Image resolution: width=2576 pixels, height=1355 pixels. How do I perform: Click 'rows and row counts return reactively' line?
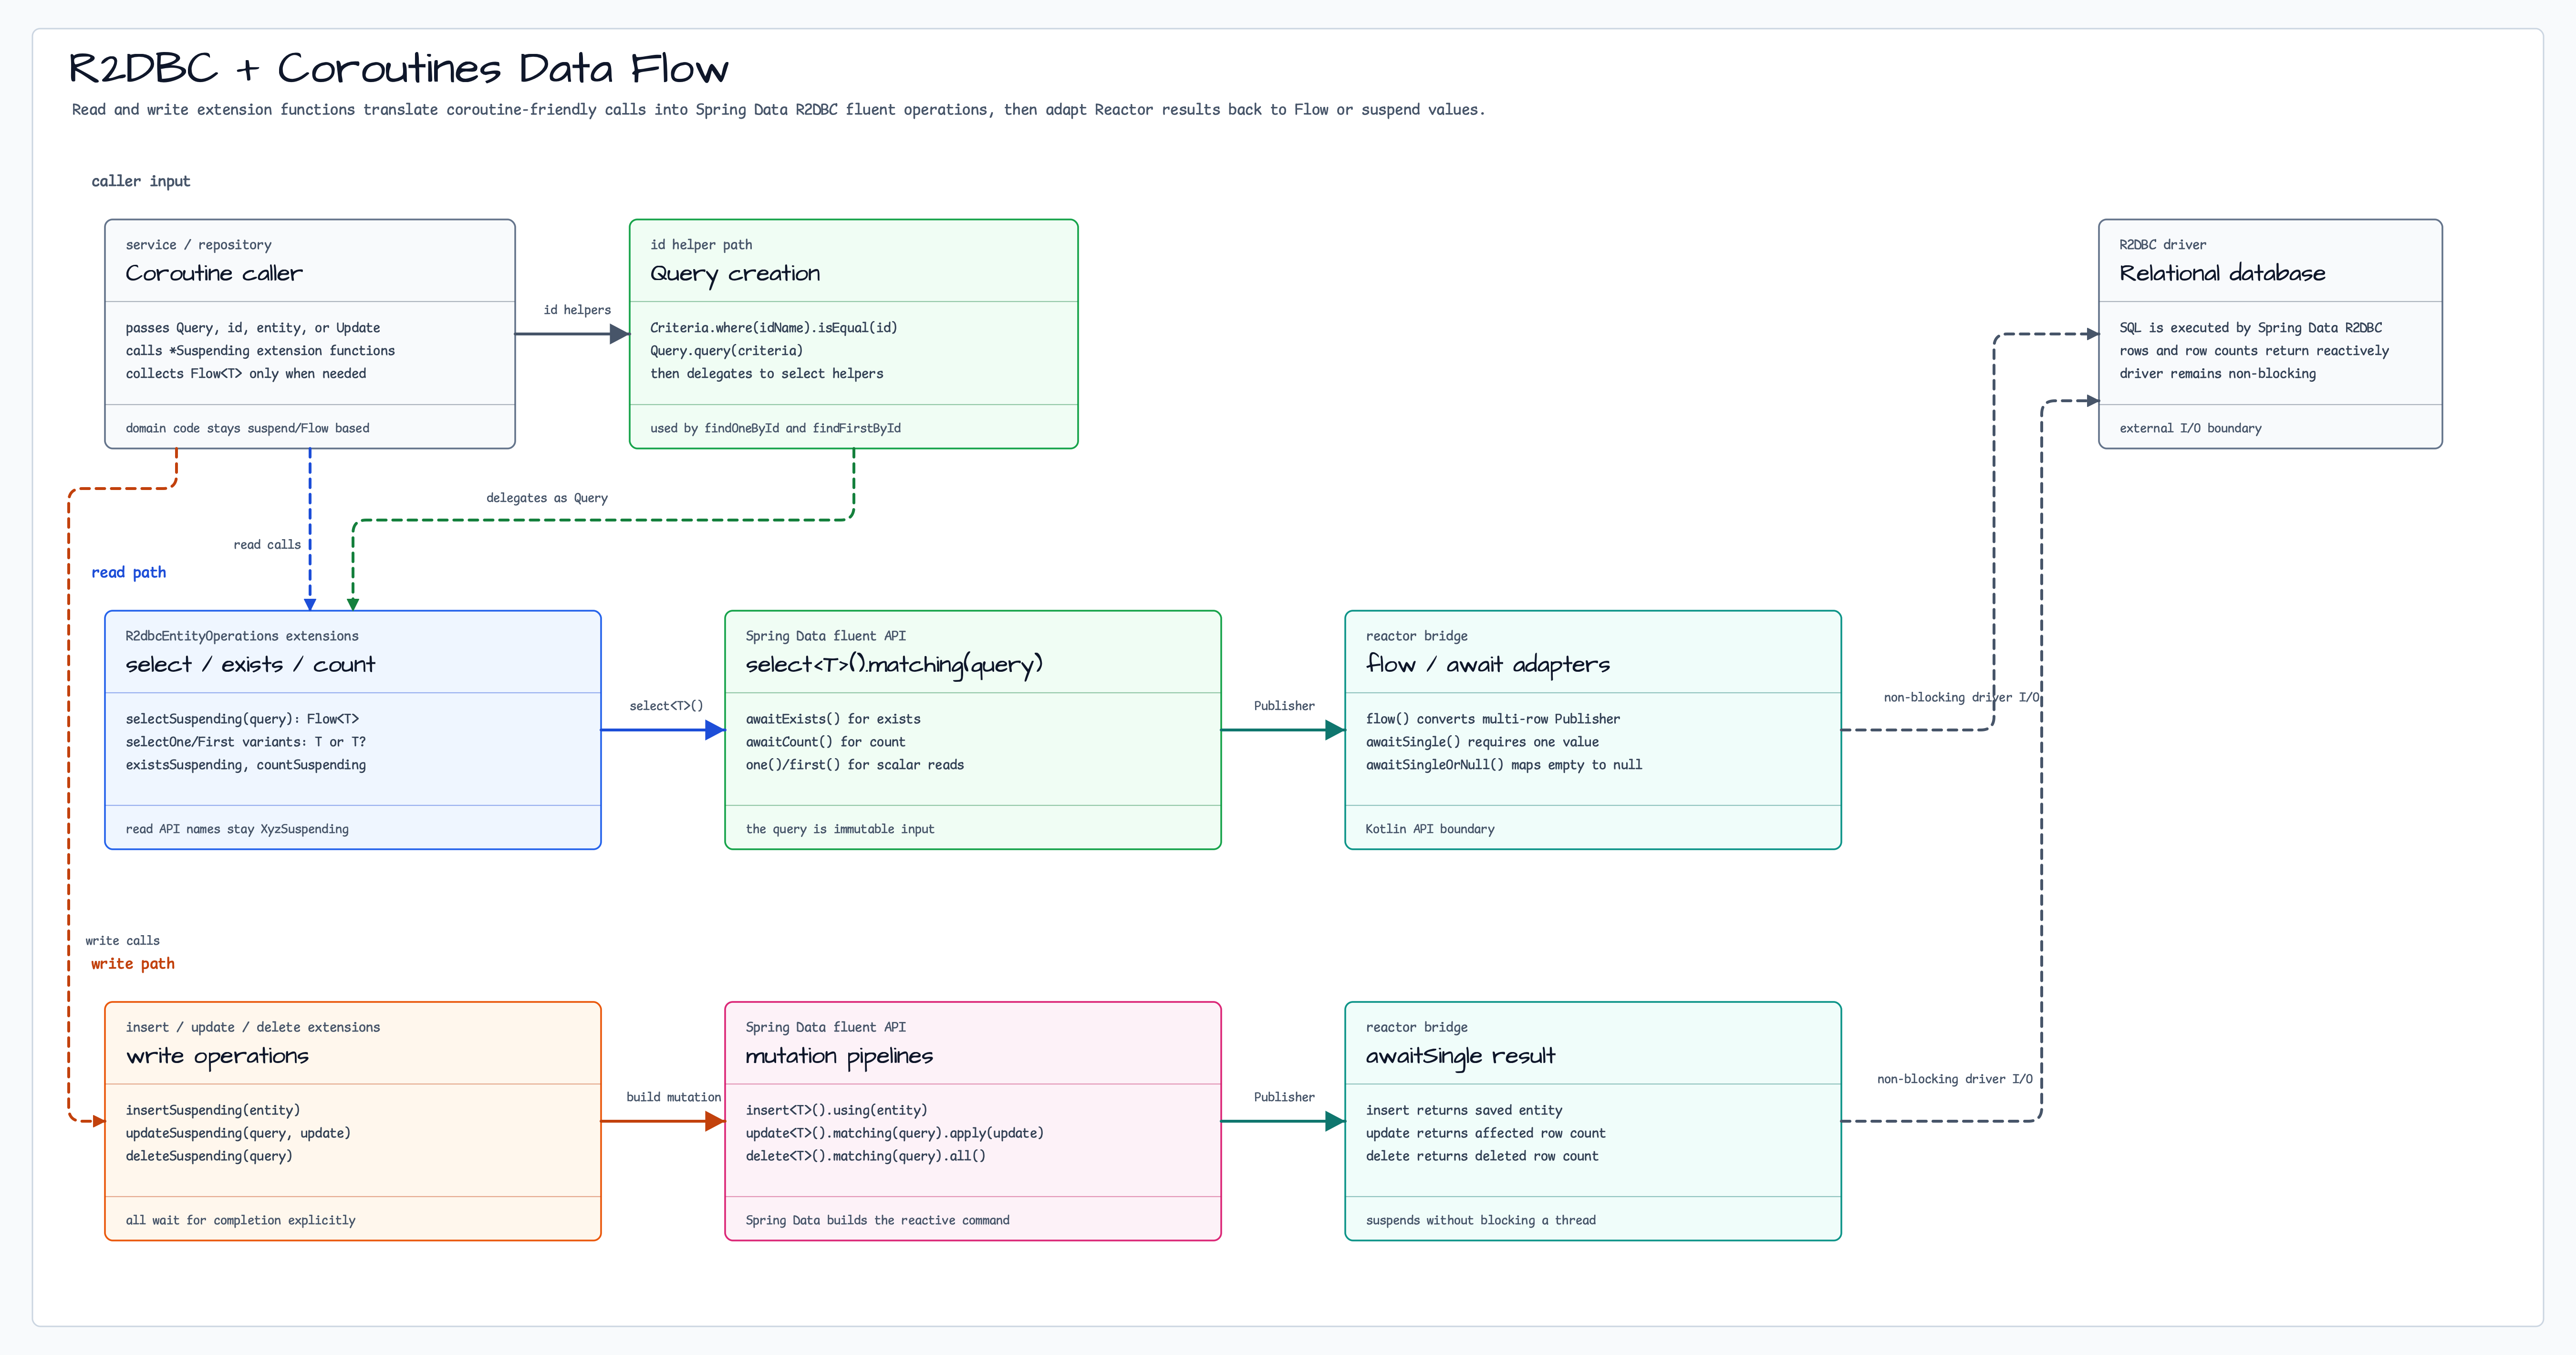[x=2254, y=351]
